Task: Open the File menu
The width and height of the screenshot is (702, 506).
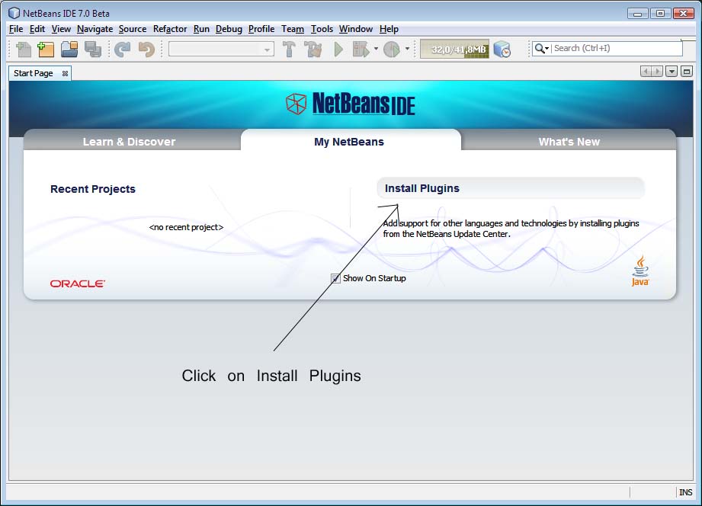Action: 16,29
